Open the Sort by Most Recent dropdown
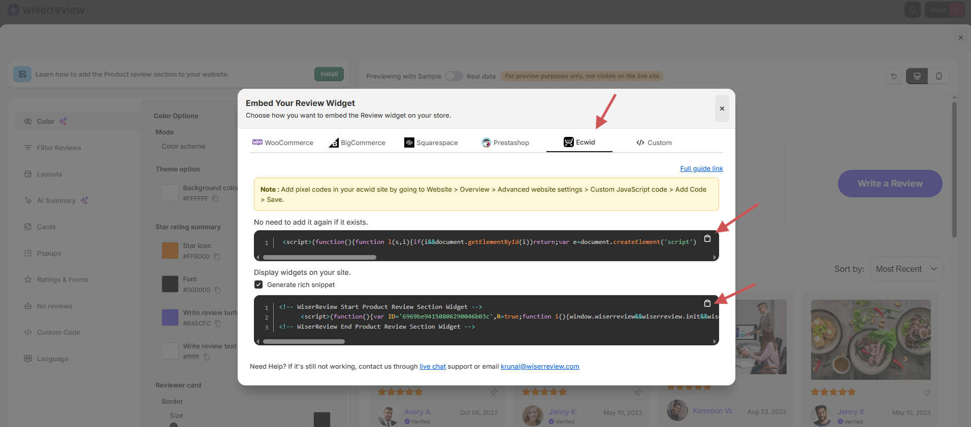Screen dimensions: 971x427 tap(906, 269)
